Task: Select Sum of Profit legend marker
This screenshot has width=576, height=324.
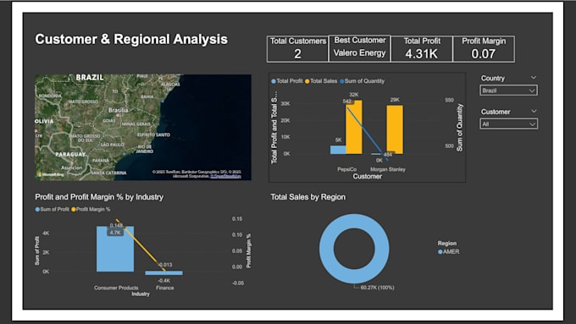Action: coord(37,210)
